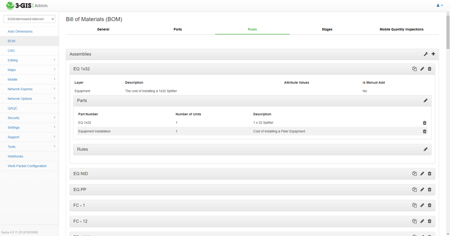
Task: Open Work Packet Configuration link
Action: (27, 166)
